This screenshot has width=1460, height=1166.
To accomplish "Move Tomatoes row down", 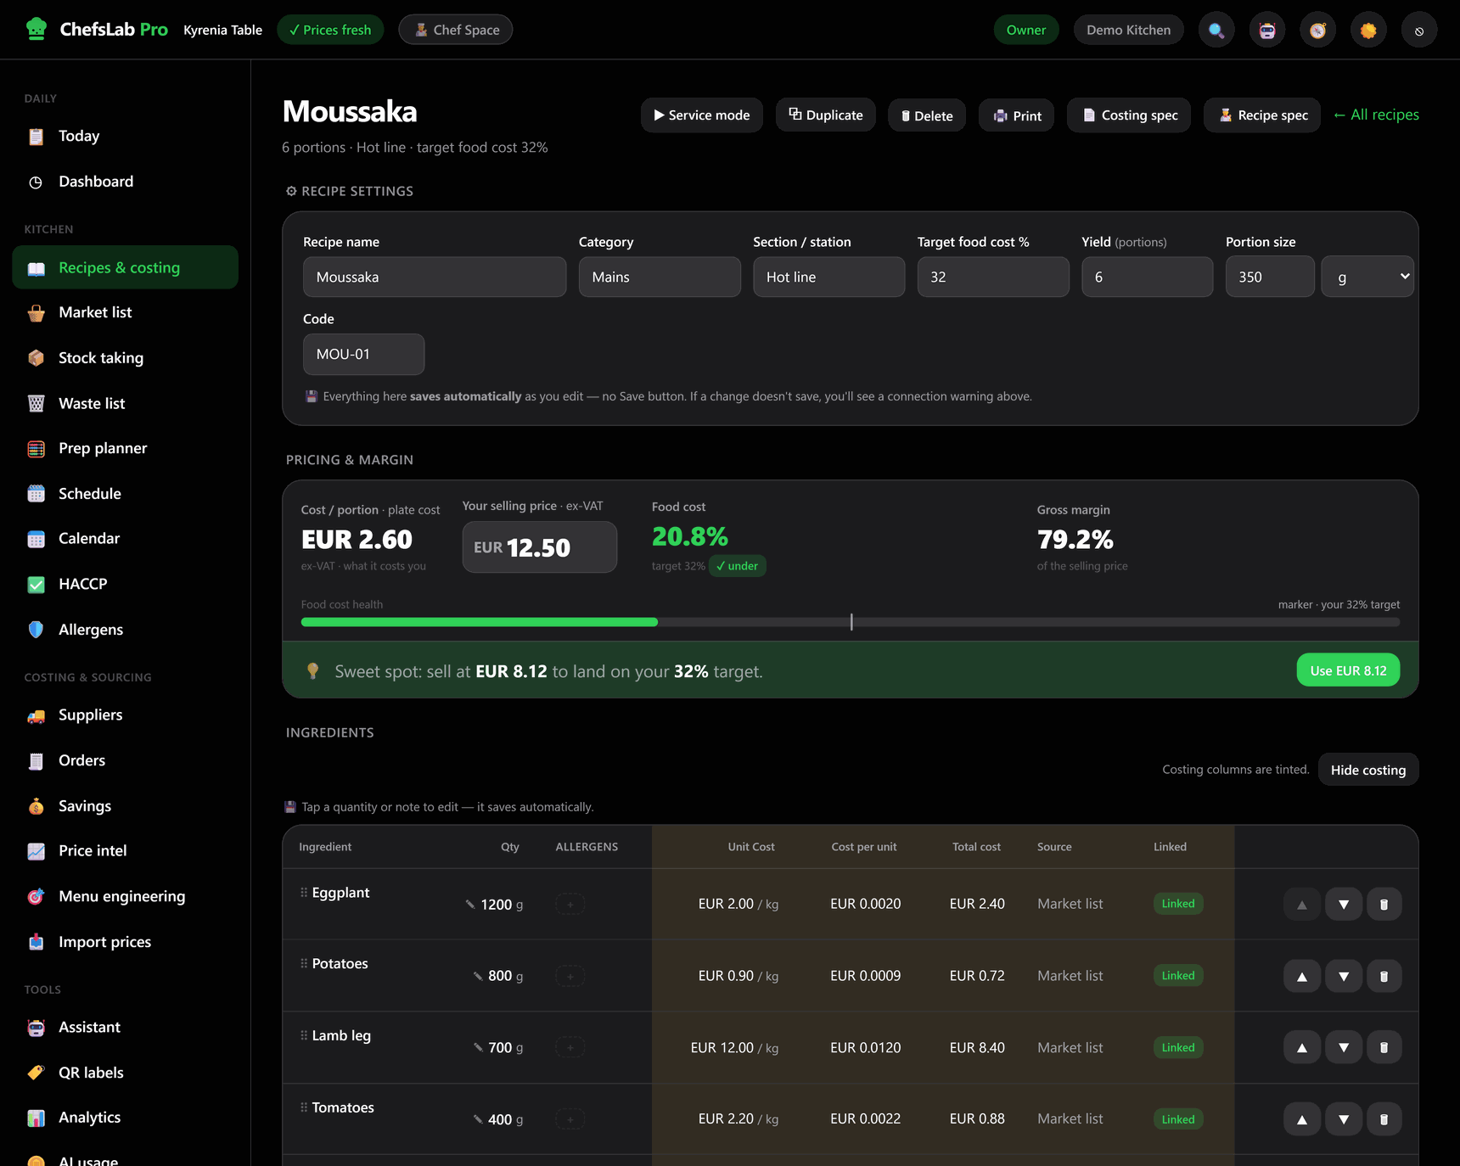I will coord(1344,1119).
